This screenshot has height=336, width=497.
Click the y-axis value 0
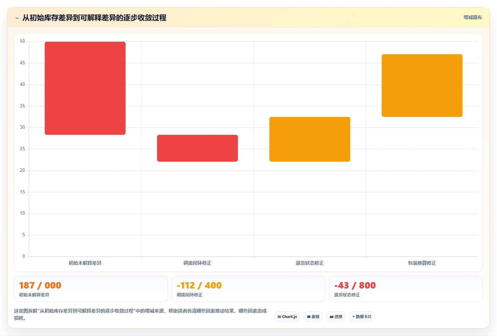[24, 256]
